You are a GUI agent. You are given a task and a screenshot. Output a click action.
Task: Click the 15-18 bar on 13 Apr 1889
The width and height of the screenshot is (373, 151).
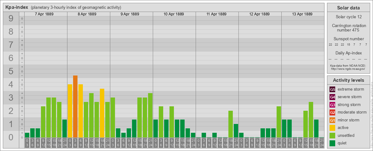311,120
